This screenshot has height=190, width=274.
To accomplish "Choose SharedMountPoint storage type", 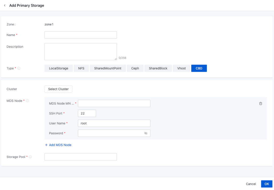I will coord(108,68).
